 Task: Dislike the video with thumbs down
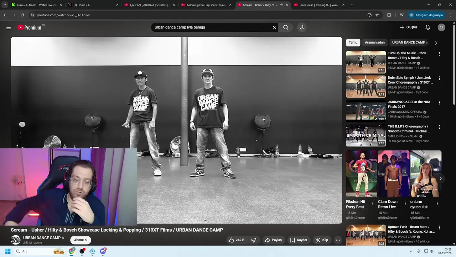click(x=254, y=240)
